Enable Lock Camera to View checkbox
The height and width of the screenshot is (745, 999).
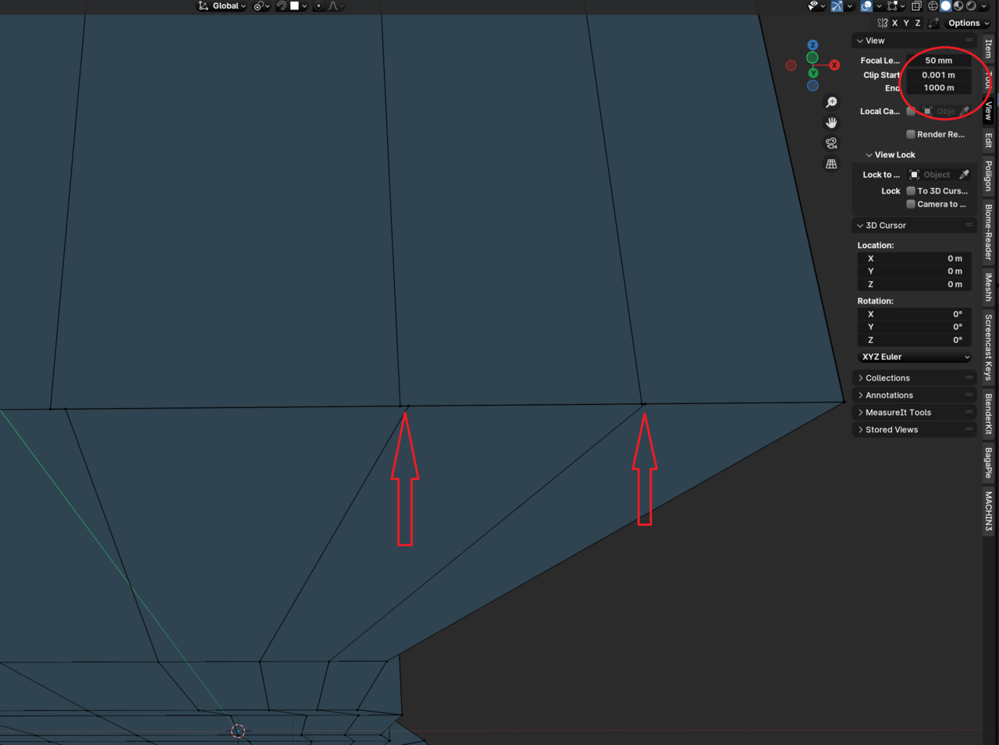(911, 204)
